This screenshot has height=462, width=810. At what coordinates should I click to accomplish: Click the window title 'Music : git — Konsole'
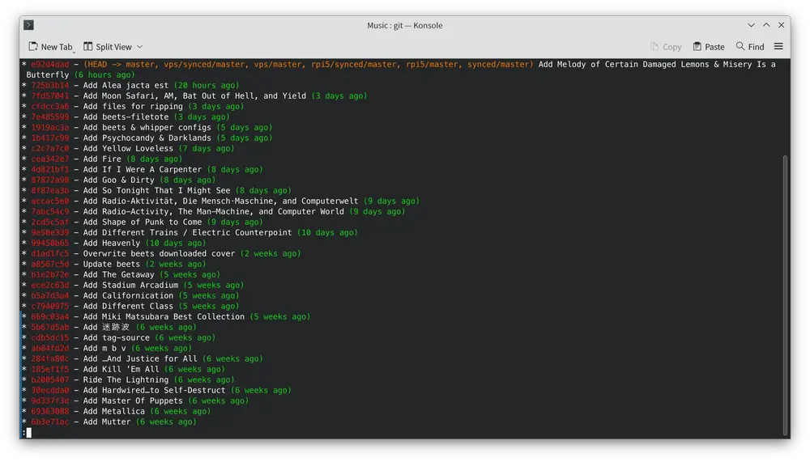pos(404,25)
